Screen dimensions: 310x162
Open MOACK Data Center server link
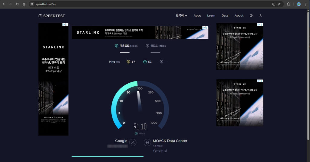170,141
